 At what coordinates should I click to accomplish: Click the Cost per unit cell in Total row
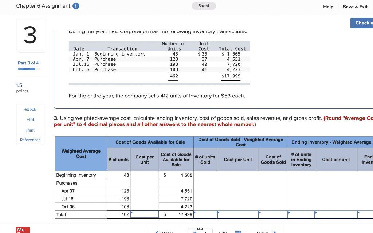[x=145, y=214]
